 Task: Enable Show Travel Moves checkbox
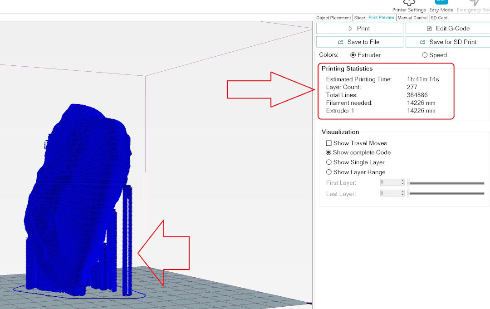coord(329,143)
